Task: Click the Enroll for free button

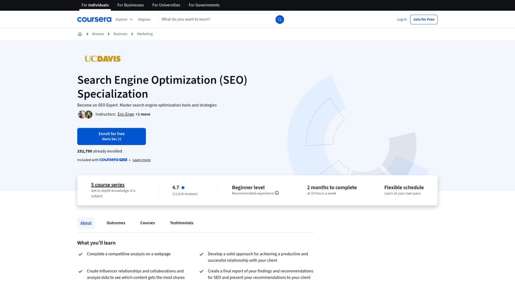Action: 111,136
